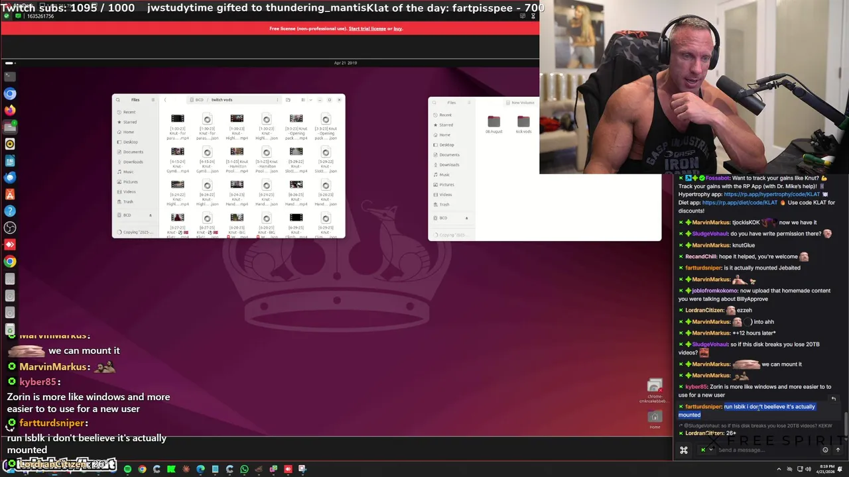Select [1-30-23] Knut for paras json file
The height and width of the screenshot is (477, 849).
[207, 127]
